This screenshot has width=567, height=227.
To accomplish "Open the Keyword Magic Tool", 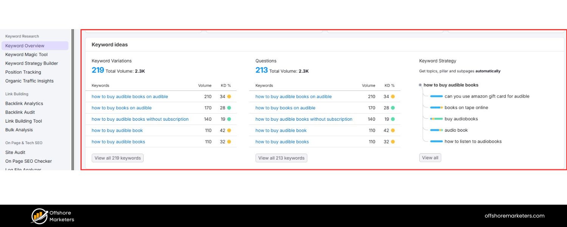I will pyautogui.click(x=26, y=54).
